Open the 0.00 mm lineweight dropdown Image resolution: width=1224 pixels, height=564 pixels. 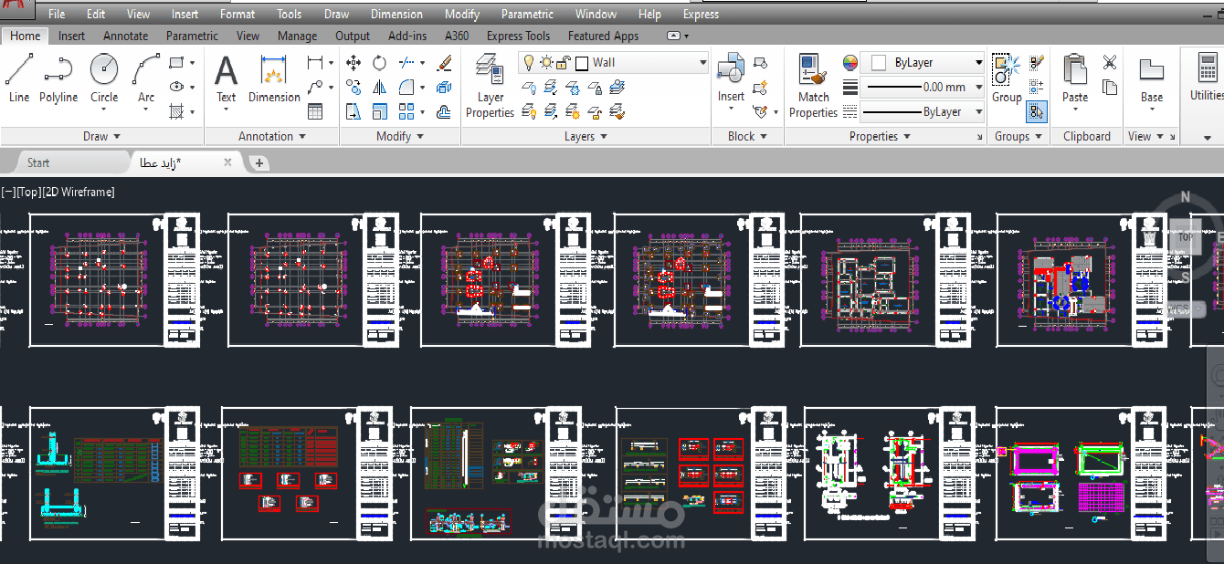coord(978,87)
